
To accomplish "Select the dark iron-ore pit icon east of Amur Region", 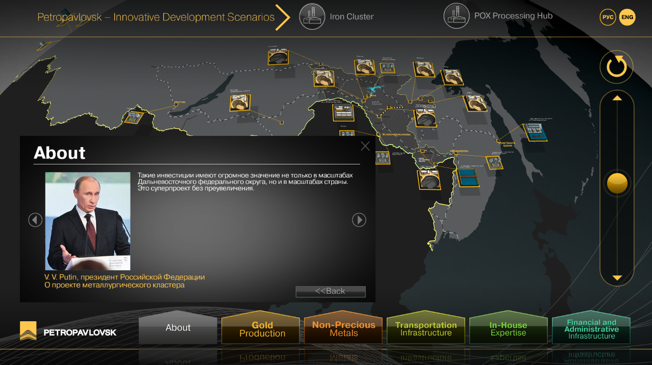I will (424, 118).
